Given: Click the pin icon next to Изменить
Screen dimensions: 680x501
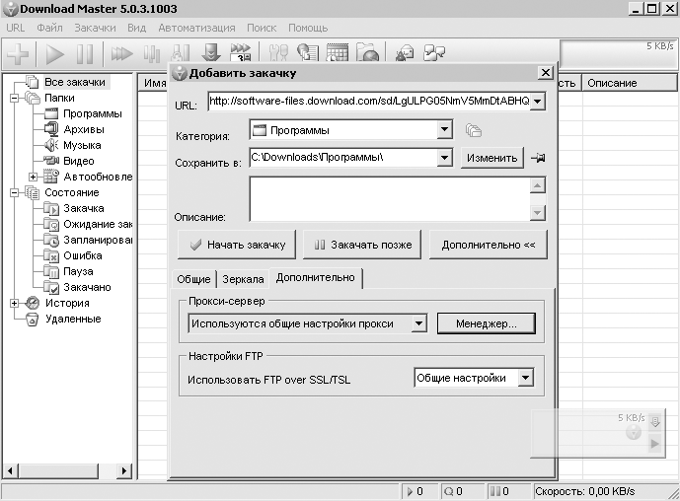Looking at the screenshot, I should pos(538,158).
